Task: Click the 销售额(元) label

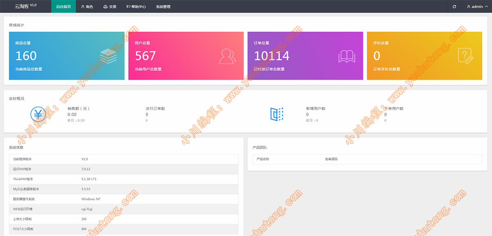Action: [79, 109]
